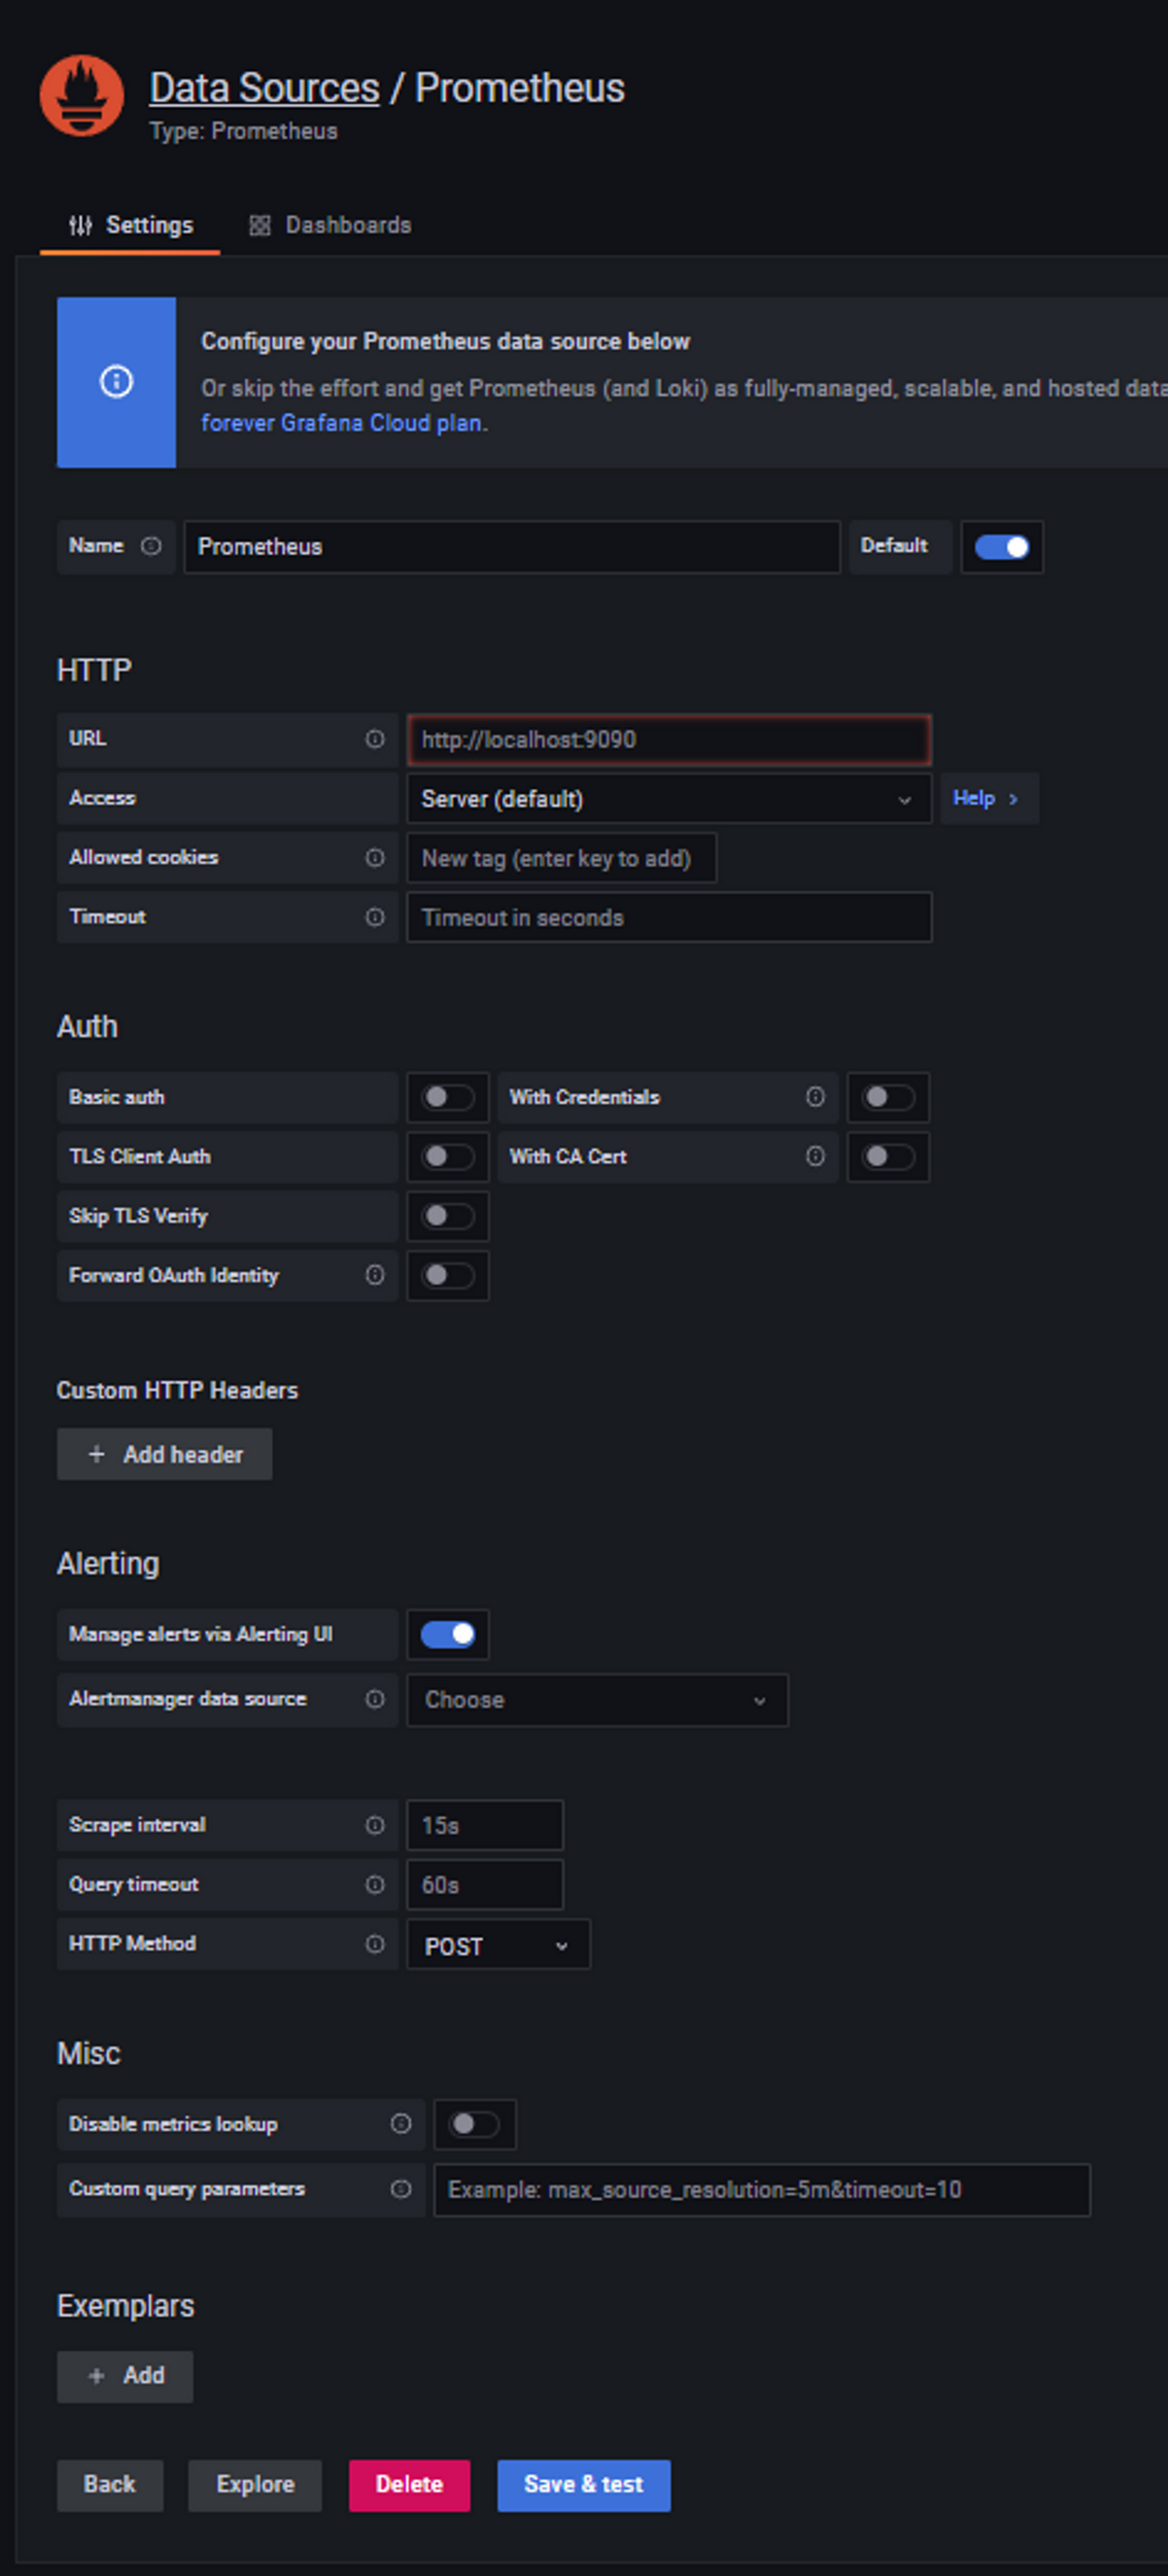The width and height of the screenshot is (1168, 2576).
Task: Click the HTTP Method info icon
Action: [375, 1943]
